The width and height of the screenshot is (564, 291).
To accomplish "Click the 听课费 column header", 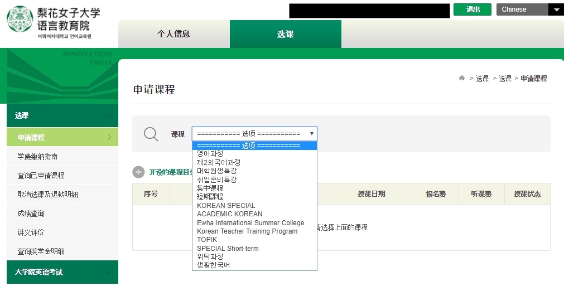I will (481, 194).
